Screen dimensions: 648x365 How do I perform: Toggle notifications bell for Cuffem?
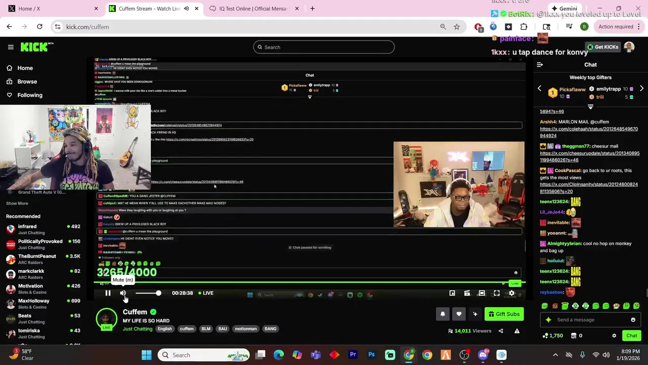[x=442, y=314]
